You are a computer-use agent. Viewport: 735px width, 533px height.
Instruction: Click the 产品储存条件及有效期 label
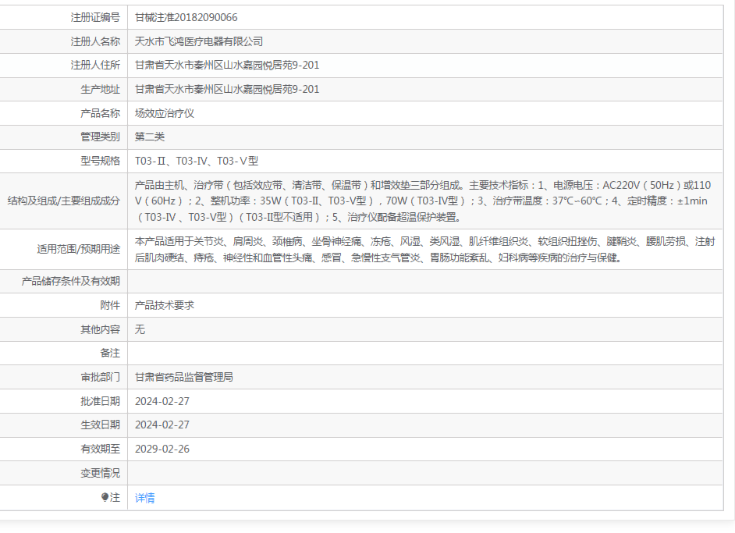coord(71,281)
